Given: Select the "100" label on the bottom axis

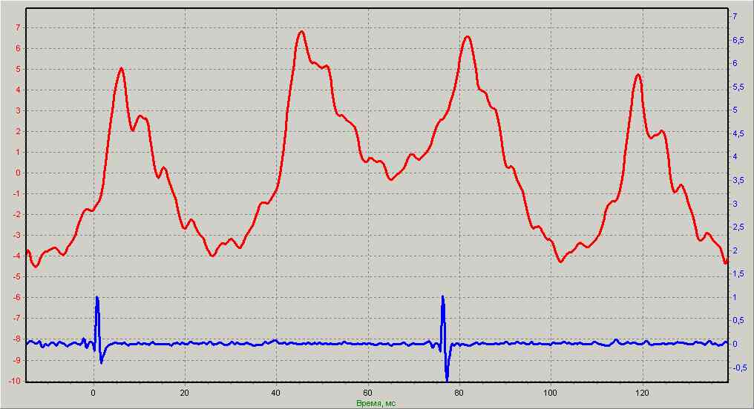Looking at the screenshot, I should pyautogui.click(x=551, y=392).
